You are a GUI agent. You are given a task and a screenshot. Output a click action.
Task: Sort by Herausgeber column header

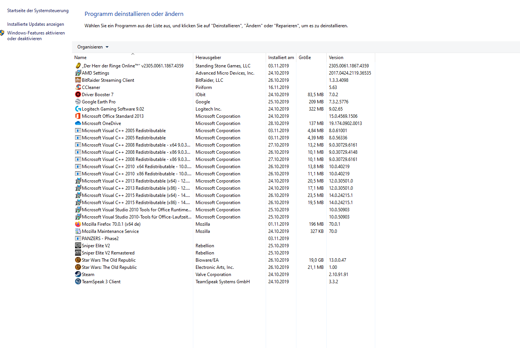pyautogui.click(x=229, y=58)
